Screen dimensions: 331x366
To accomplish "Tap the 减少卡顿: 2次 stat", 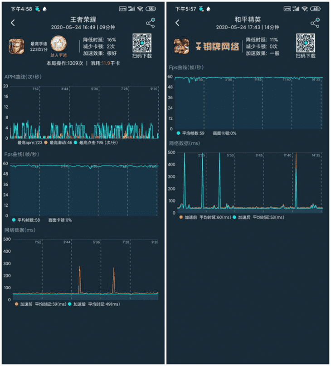I will (99, 46).
